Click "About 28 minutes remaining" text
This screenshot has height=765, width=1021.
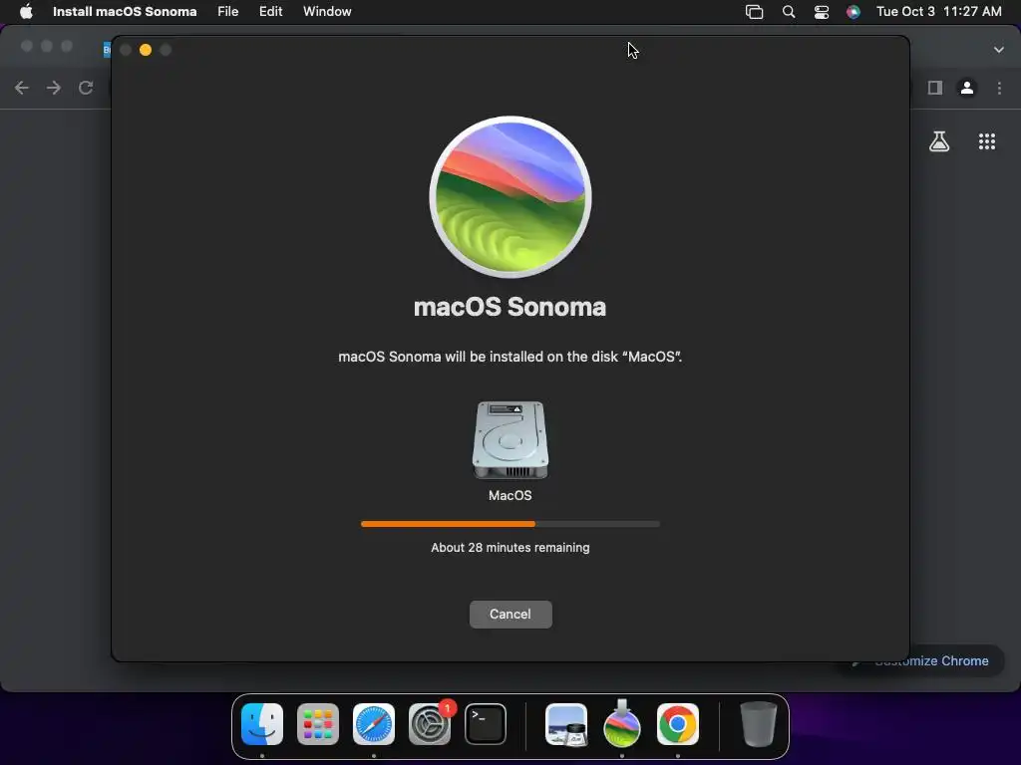pos(510,548)
